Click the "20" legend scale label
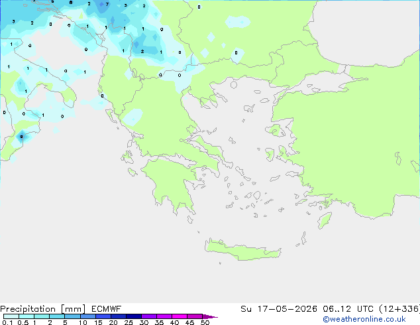The height and width of the screenshot is (325, 420). tap(113, 322)
